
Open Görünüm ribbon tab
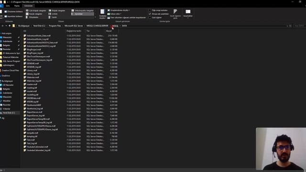click(29, 6)
